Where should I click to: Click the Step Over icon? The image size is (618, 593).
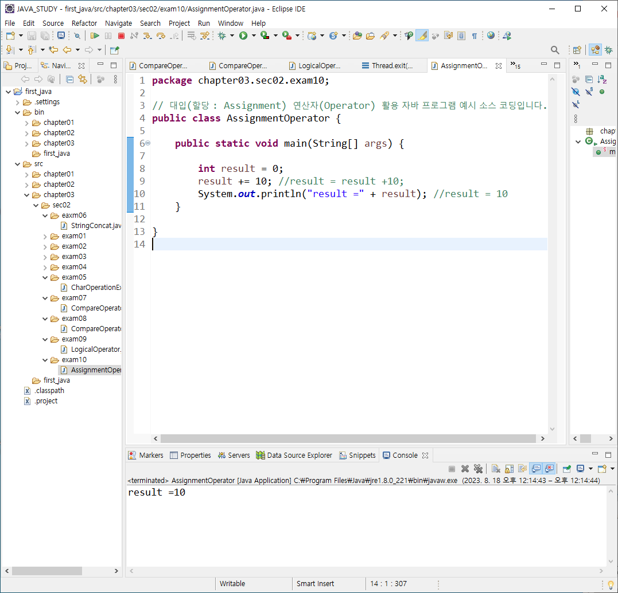pyautogui.click(x=161, y=36)
